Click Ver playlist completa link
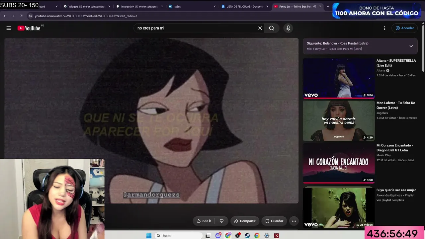The image size is (425, 239). click(390, 200)
